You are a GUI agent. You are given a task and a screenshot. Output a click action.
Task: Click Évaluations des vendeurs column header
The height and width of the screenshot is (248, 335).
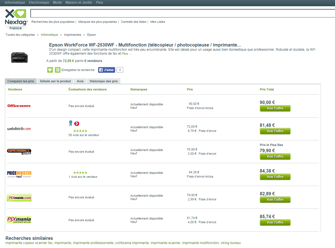click(87, 89)
